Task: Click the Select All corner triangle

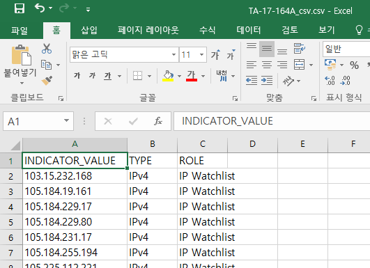Action: 15,145
